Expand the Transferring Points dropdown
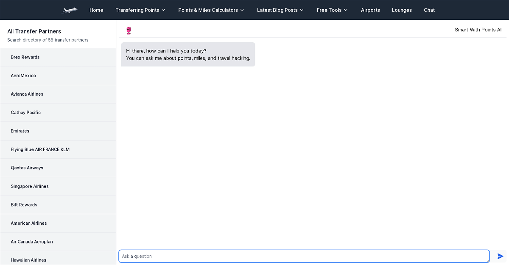 tap(140, 10)
